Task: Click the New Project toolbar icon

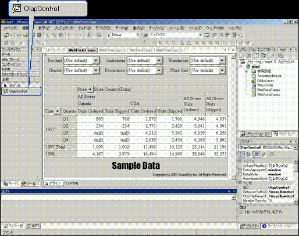Action: coord(6,35)
